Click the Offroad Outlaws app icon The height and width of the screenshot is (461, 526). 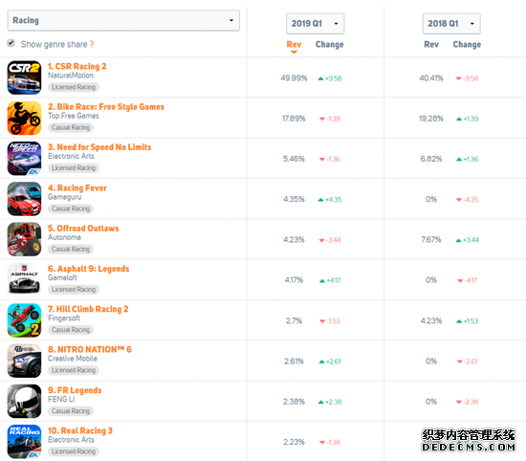(25, 239)
